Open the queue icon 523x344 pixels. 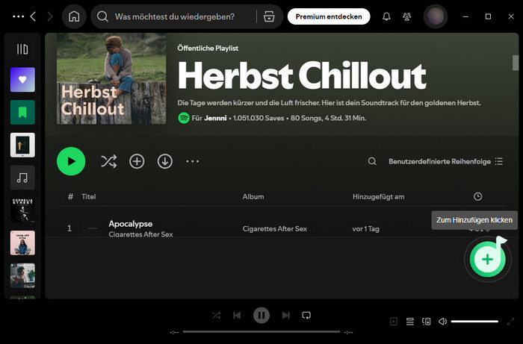tap(410, 322)
